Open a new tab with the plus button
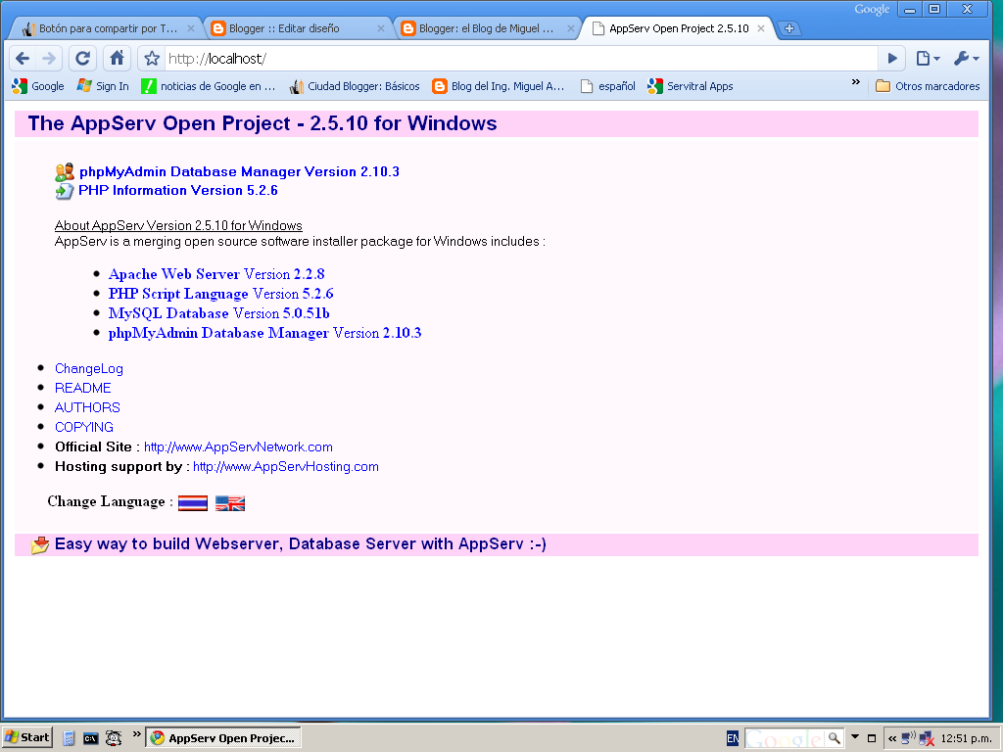This screenshot has width=1003, height=752. tap(789, 28)
